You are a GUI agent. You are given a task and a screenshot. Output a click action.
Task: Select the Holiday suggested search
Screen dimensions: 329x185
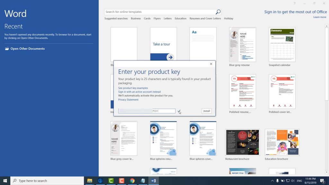point(228,18)
